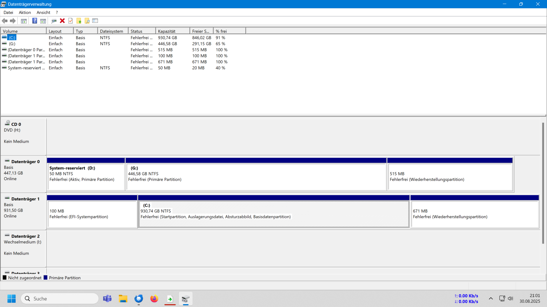Screen dimensions: 547x307
Task: Select the Datenträger 0 disk label
Action: pyautogui.click(x=23, y=174)
